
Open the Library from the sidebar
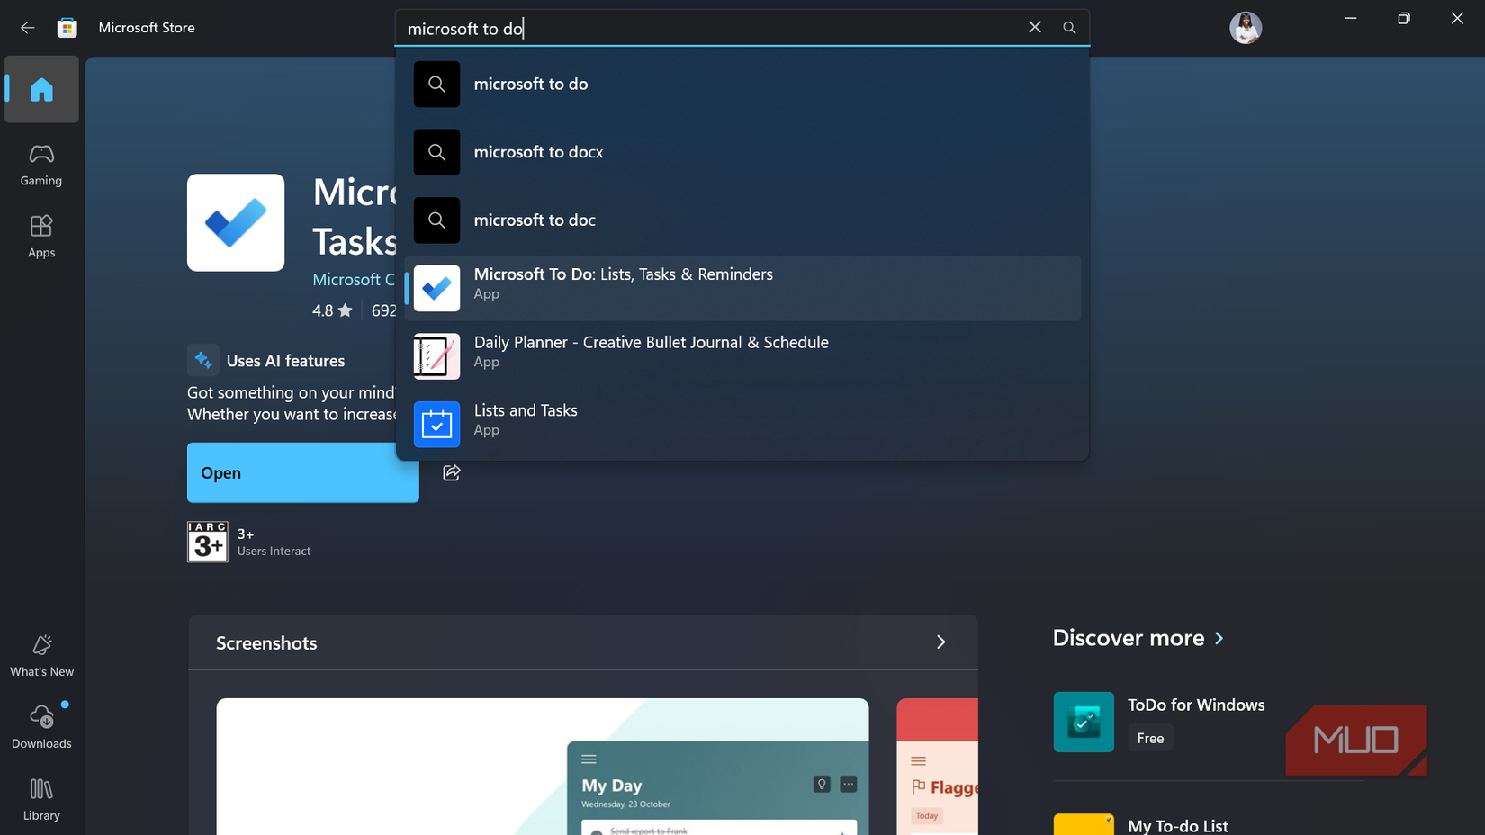tap(40, 798)
